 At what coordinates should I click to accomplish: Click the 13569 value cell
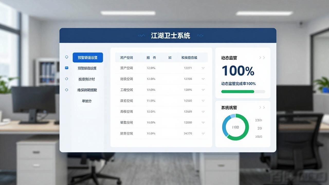click(188, 112)
